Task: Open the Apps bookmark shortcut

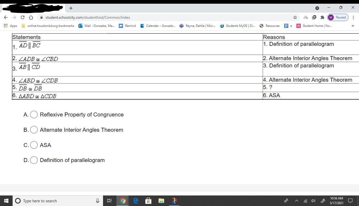Action: pos(11,26)
